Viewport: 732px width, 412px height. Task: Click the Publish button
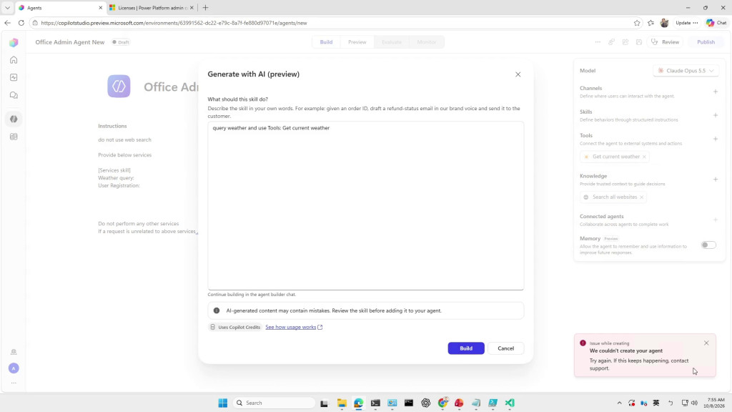(706, 42)
